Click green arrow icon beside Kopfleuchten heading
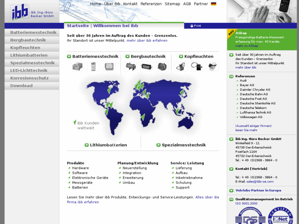This screenshot has width=299, height=224. (181, 56)
